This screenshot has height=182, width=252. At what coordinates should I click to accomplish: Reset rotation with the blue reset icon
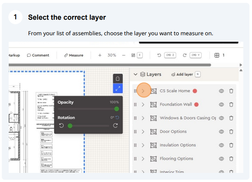click(117, 118)
